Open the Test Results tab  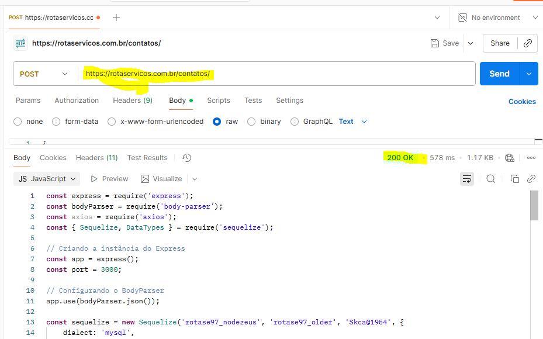point(147,158)
